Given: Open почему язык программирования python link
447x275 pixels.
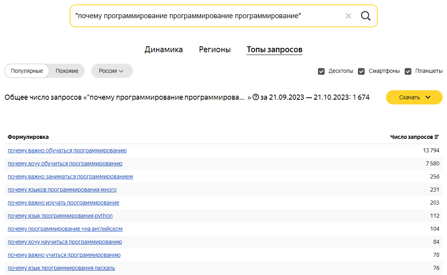Looking at the screenshot, I should [x=60, y=216].
